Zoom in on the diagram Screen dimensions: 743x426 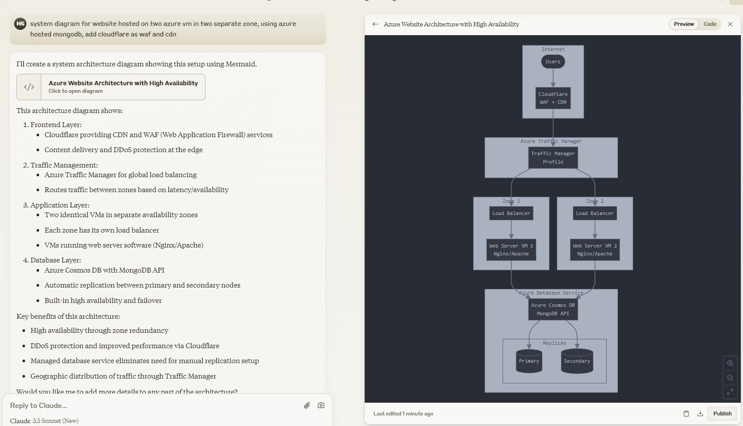pos(730,363)
